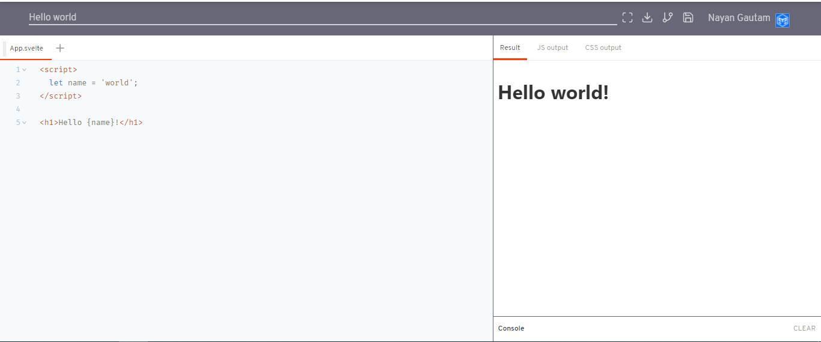Fork this REPL icon
Viewport: 821px width, 342px height.
(x=668, y=17)
